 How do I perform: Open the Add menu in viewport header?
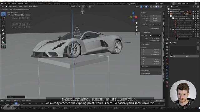[x=30, y=7]
